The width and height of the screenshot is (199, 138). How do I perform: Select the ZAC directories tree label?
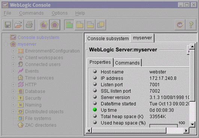click(41, 125)
